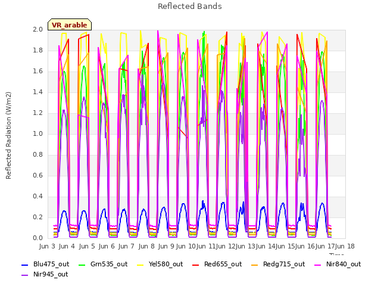Click the Redg715_out legend entry

[x=278, y=265]
